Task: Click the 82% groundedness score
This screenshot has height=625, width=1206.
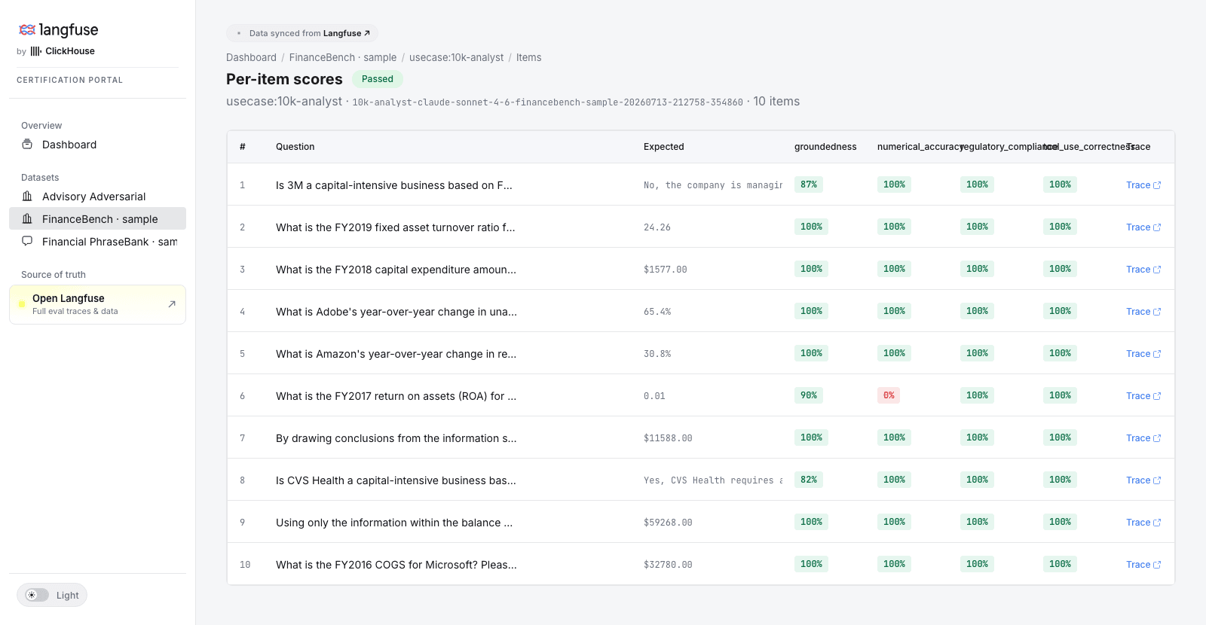Action: (809, 480)
